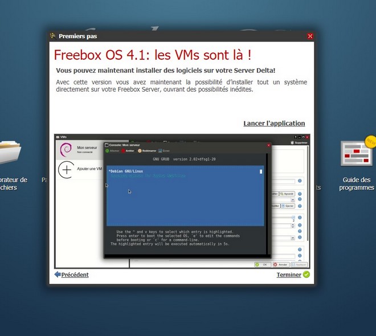Click the Debian logo beside Mon serveur
Image resolution: width=376 pixels, height=336 pixels.
tap(67, 150)
